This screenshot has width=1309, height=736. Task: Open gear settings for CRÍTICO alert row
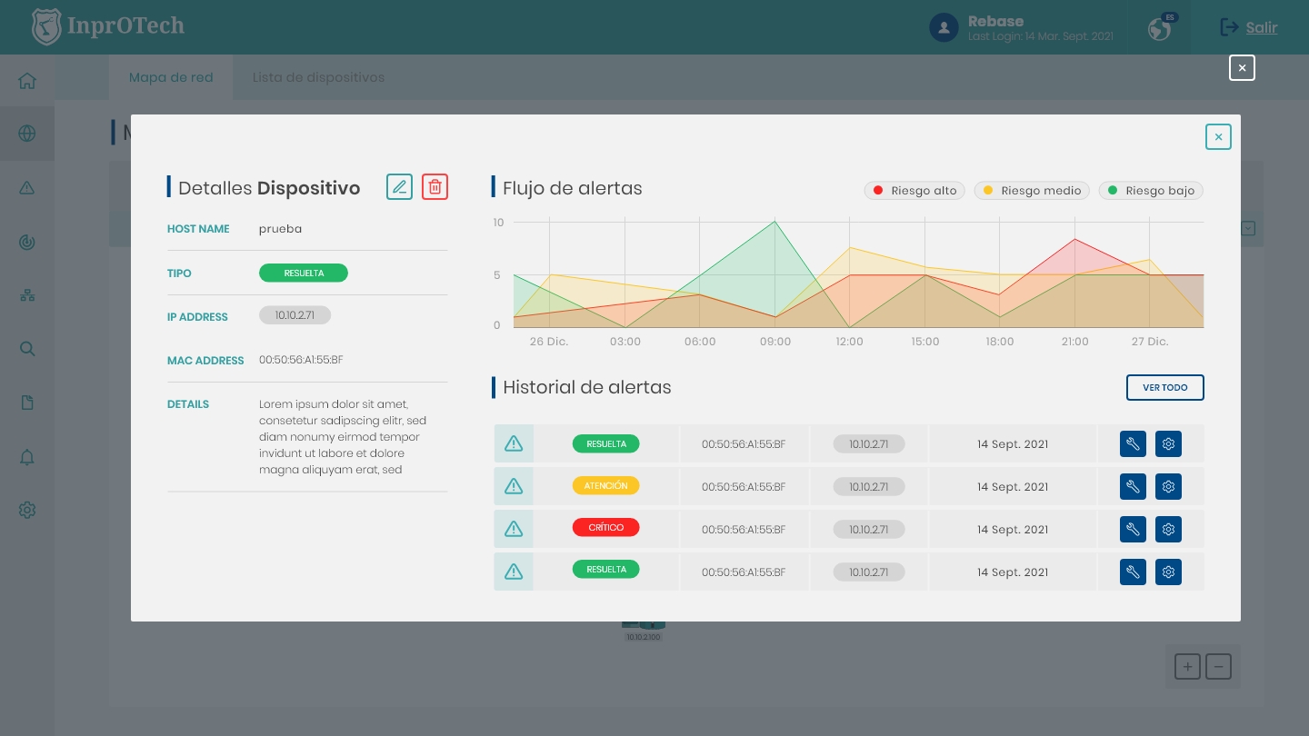[x=1169, y=529]
